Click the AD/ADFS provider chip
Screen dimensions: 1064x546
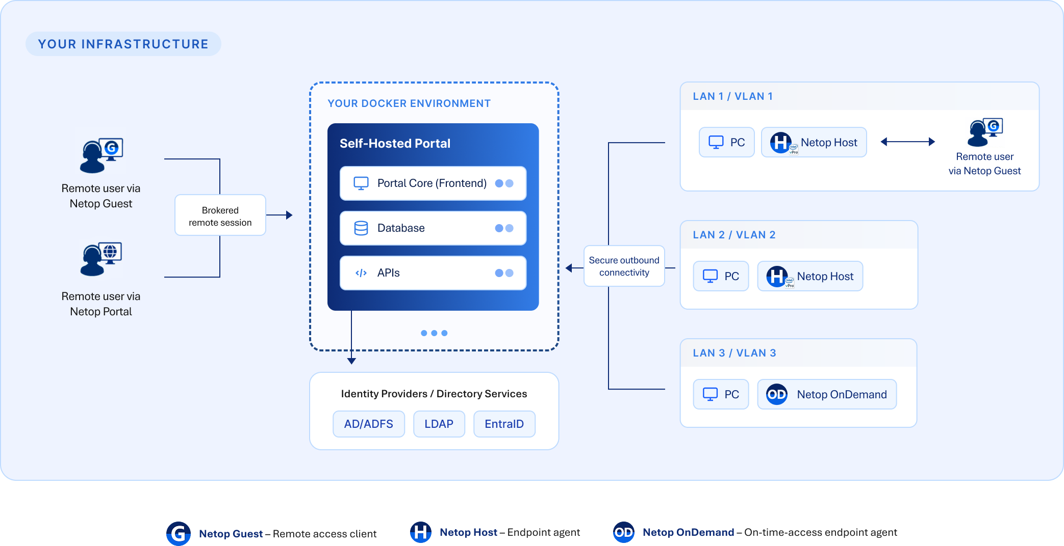click(369, 424)
